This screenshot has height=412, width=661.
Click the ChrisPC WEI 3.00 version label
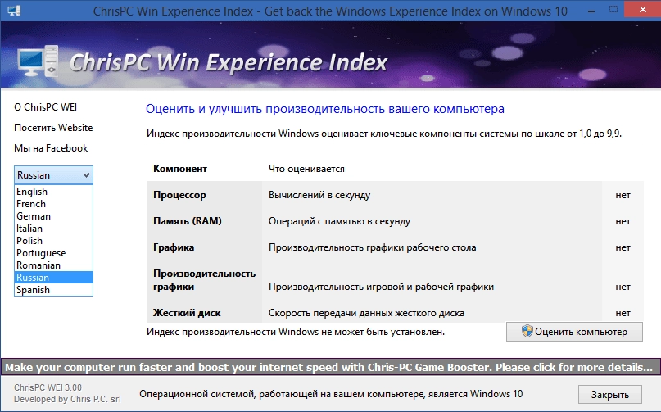[48, 387]
